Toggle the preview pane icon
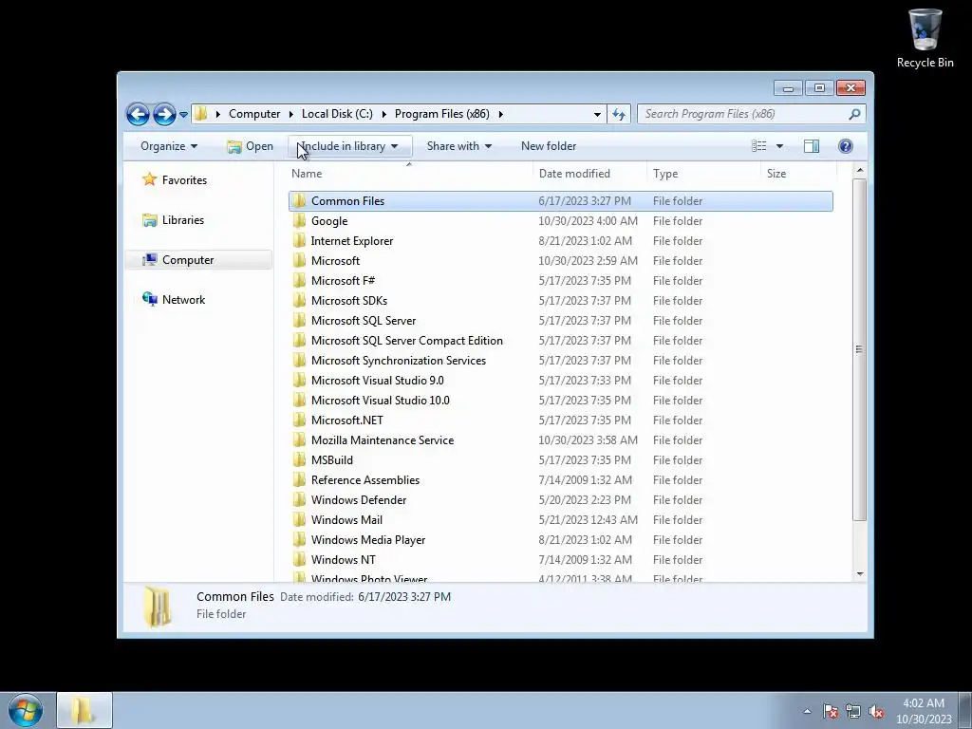 coord(812,146)
